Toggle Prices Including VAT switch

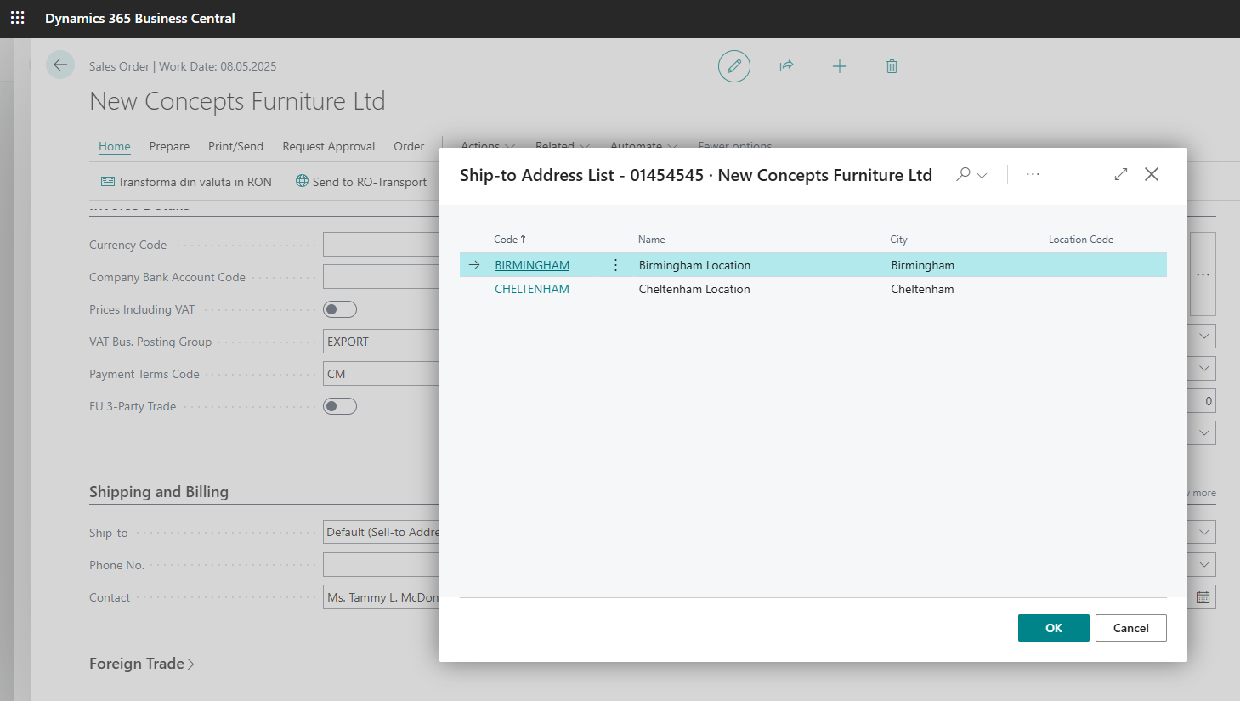pyautogui.click(x=340, y=309)
